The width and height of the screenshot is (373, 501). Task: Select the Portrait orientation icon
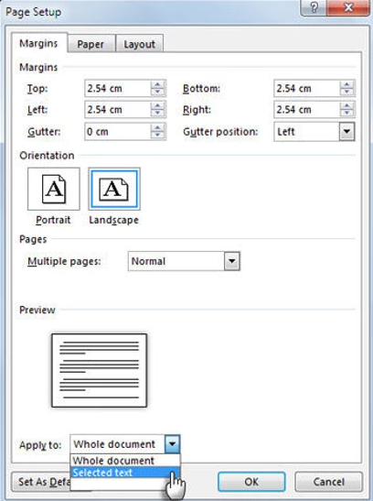coord(54,189)
